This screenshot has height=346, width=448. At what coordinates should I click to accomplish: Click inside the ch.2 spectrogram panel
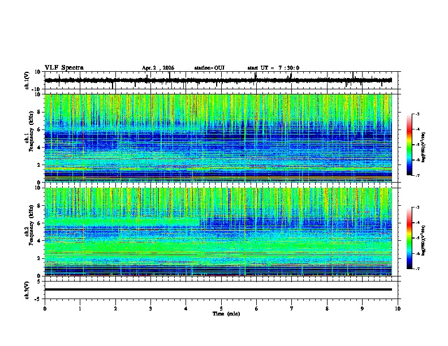coord(218,232)
